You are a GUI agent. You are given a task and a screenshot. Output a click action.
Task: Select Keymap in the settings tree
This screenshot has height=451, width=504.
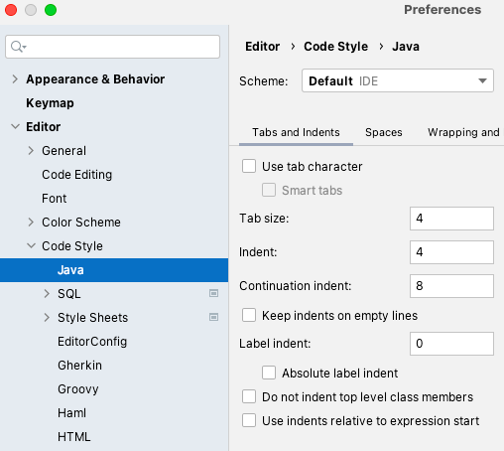tap(50, 103)
